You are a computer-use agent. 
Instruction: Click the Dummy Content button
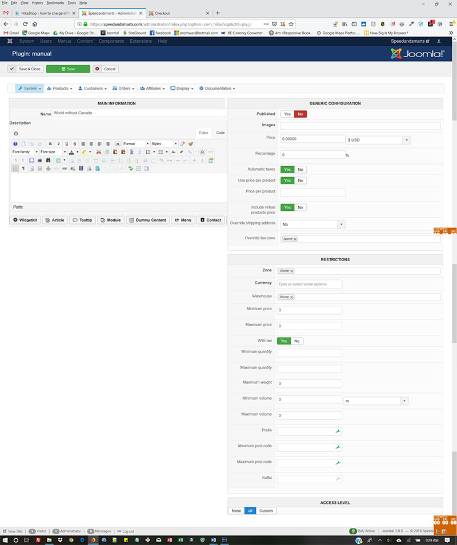point(148,220)
